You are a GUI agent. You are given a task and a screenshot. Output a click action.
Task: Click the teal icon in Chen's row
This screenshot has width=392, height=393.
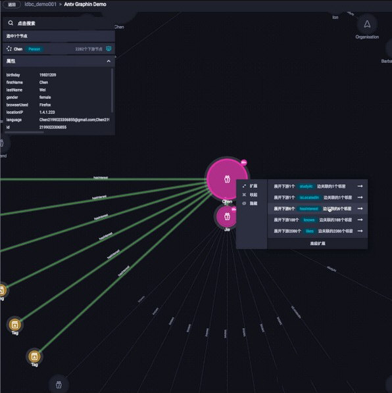click(109, 49)
